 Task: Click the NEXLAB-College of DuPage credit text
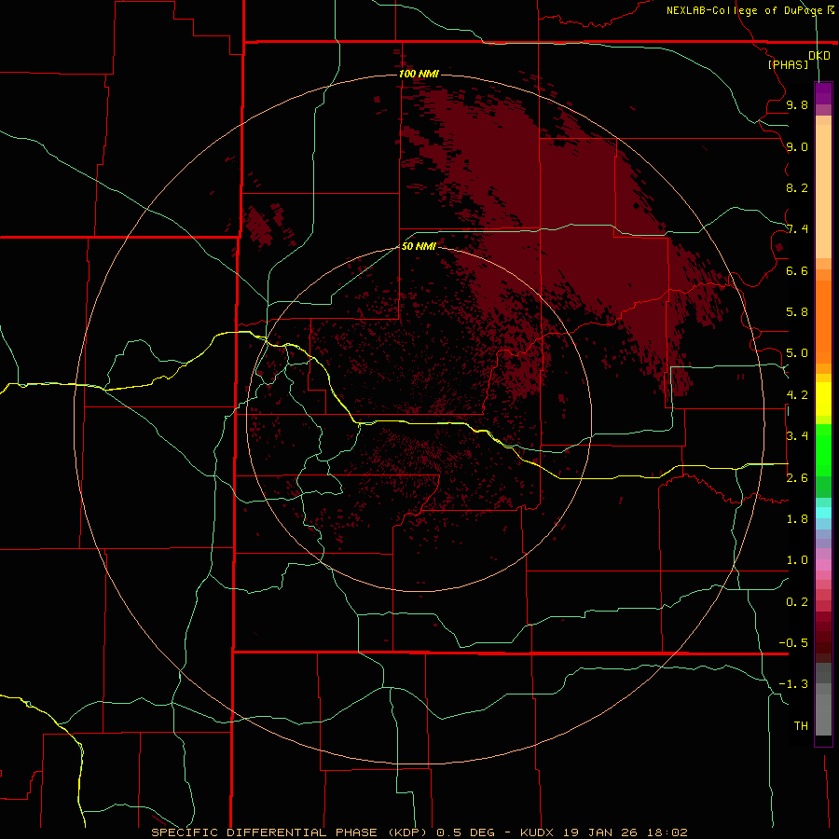coord(744,10)
